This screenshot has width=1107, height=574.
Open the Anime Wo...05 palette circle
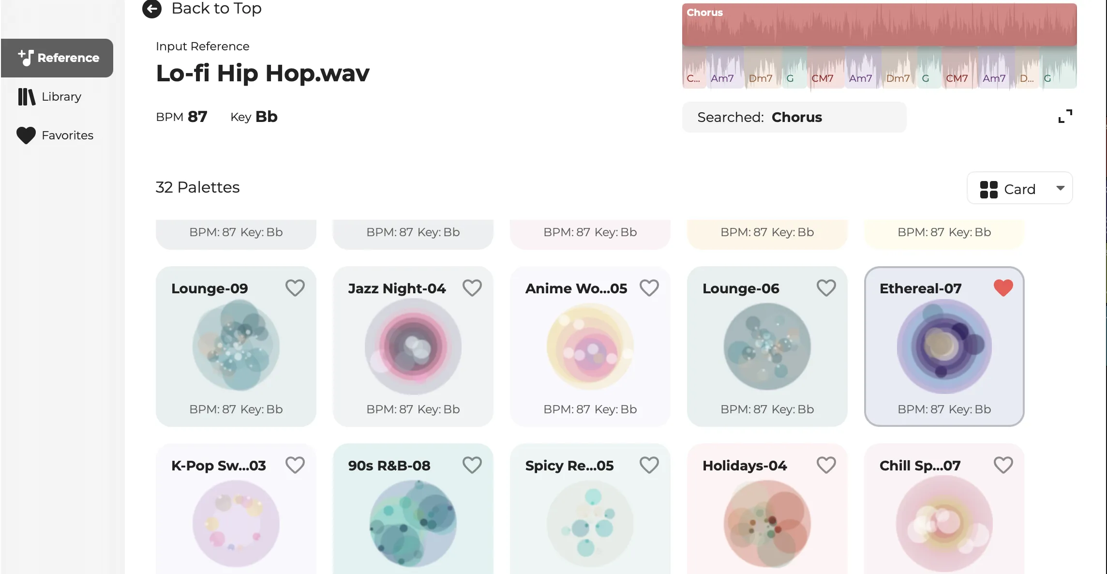point(590,347)
